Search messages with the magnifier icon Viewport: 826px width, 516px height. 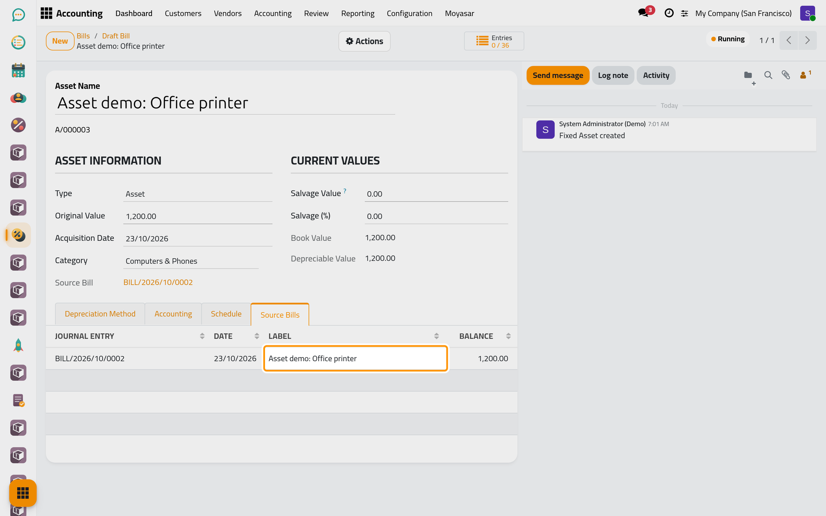768,75
